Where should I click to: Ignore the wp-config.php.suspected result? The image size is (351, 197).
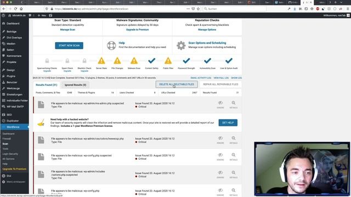[x=220, y=157]
